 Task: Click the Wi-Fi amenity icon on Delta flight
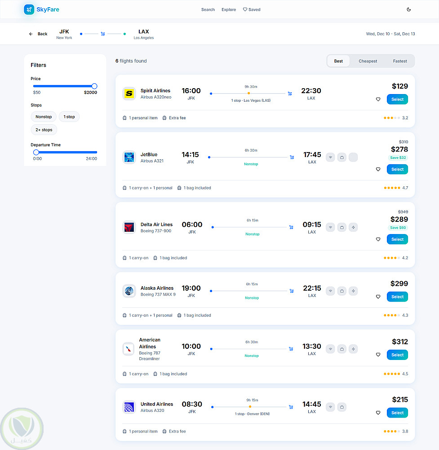tap(330, 227)
